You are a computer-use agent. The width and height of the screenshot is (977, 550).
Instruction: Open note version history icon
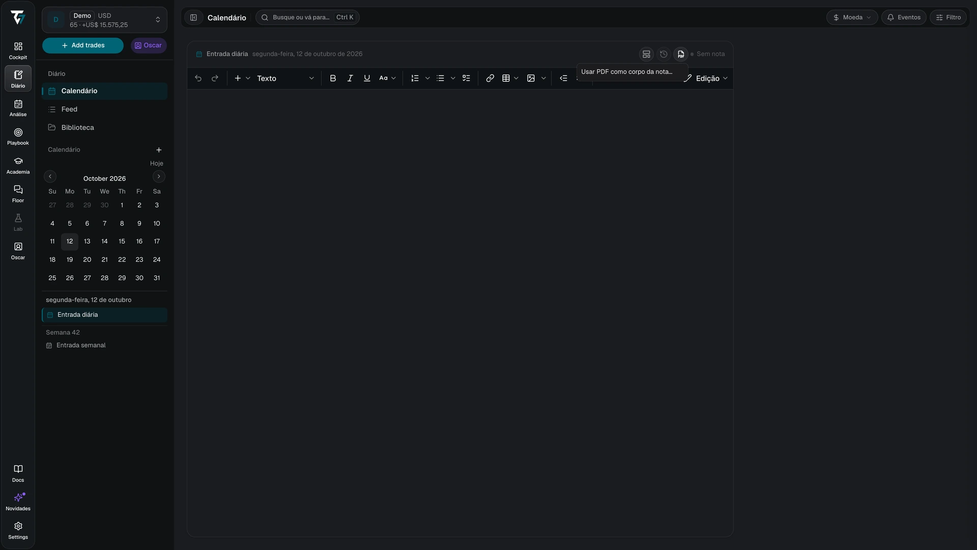(x=664, y=54)
